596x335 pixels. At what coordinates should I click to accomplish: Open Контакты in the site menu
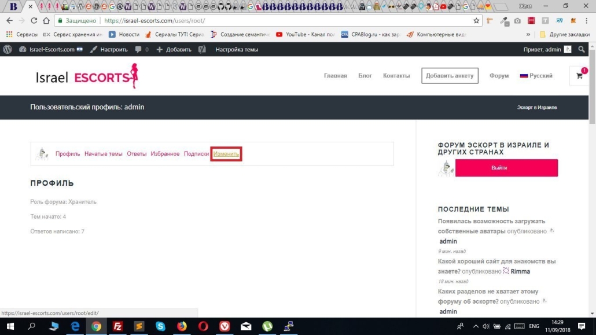pos(396,76)
